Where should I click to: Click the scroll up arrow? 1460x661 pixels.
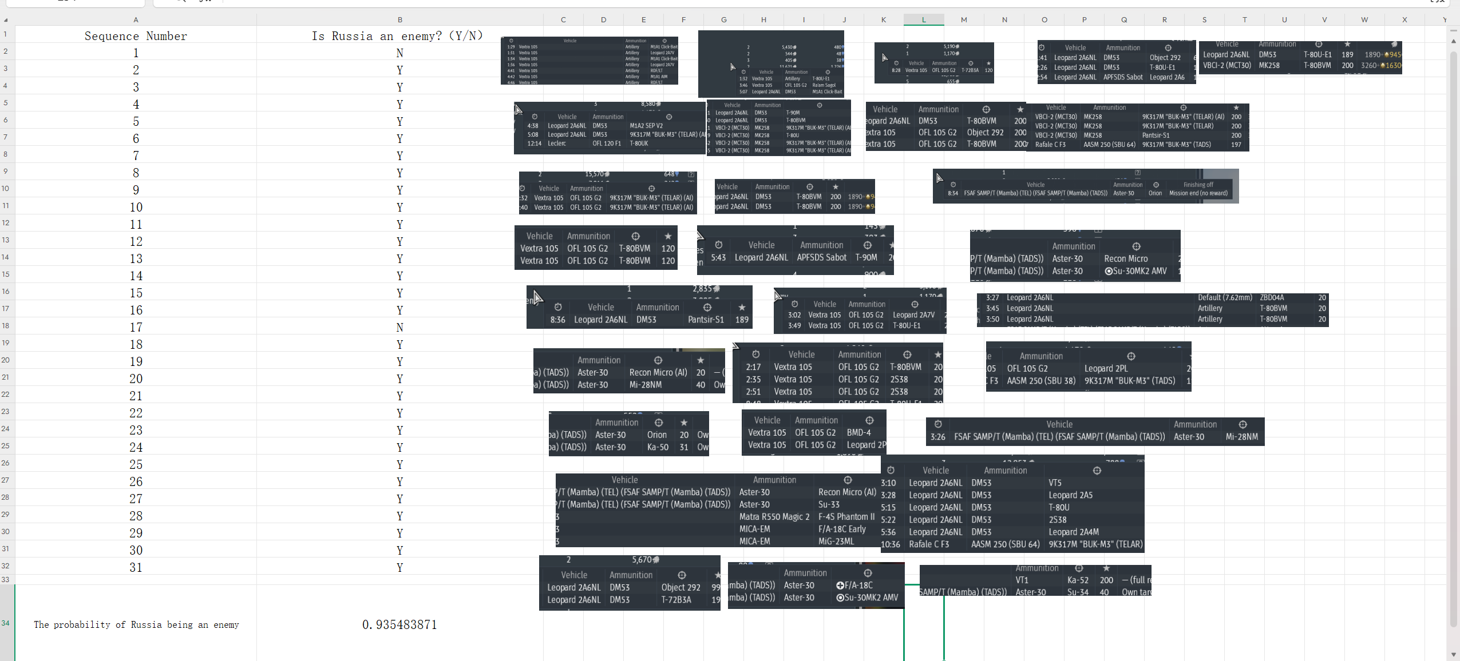tap(1453, 41)
